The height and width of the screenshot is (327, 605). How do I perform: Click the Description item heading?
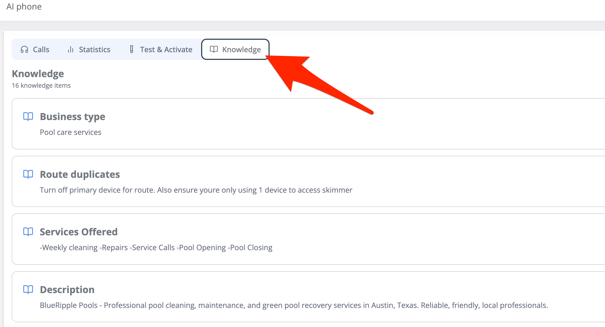coord(67,290)
